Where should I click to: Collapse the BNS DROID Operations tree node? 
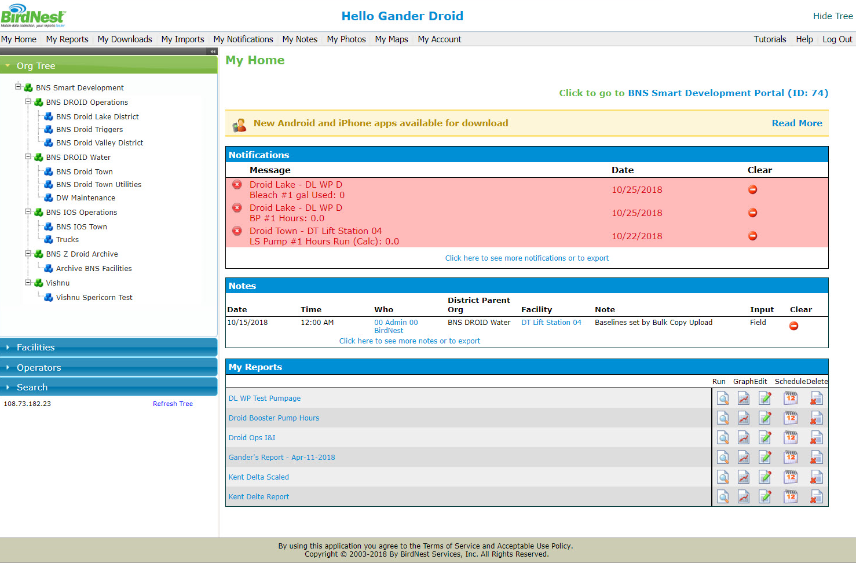[x=28, y=101]
